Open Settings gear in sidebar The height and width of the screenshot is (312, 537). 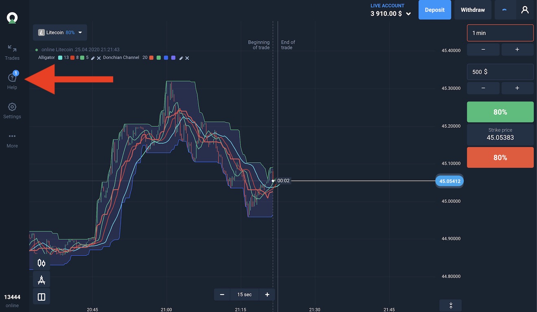pos(12,110)
